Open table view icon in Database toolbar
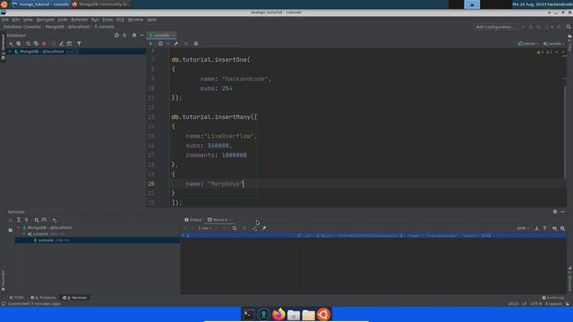Viewport: 573px width, 322px height. click(x=70, y=44)
